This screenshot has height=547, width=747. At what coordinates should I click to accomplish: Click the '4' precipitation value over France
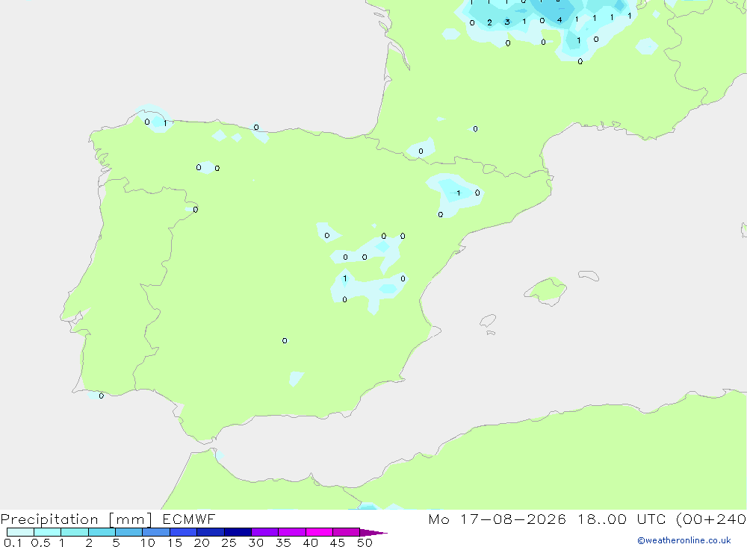(560, 20)
